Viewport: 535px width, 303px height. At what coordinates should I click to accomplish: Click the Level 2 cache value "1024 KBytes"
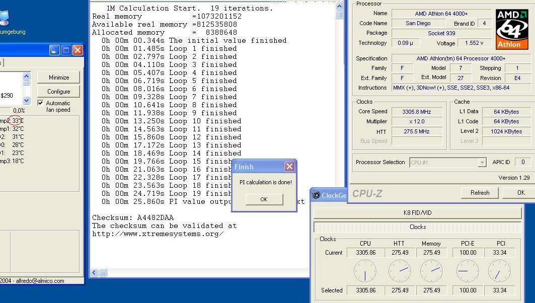point(506,131)
